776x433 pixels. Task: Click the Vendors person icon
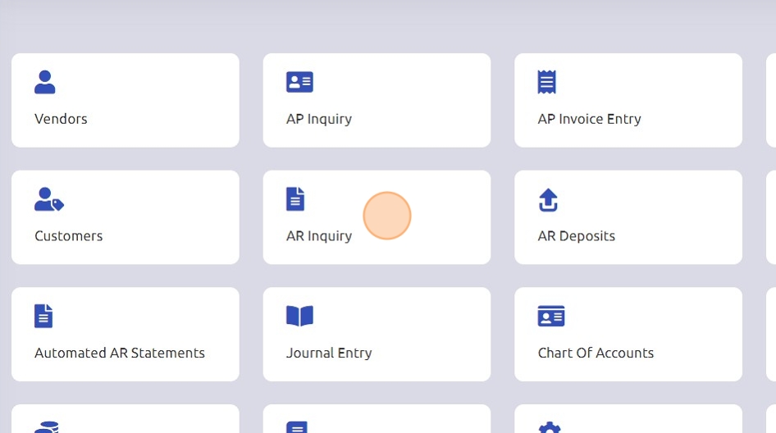tap(45, 82)
